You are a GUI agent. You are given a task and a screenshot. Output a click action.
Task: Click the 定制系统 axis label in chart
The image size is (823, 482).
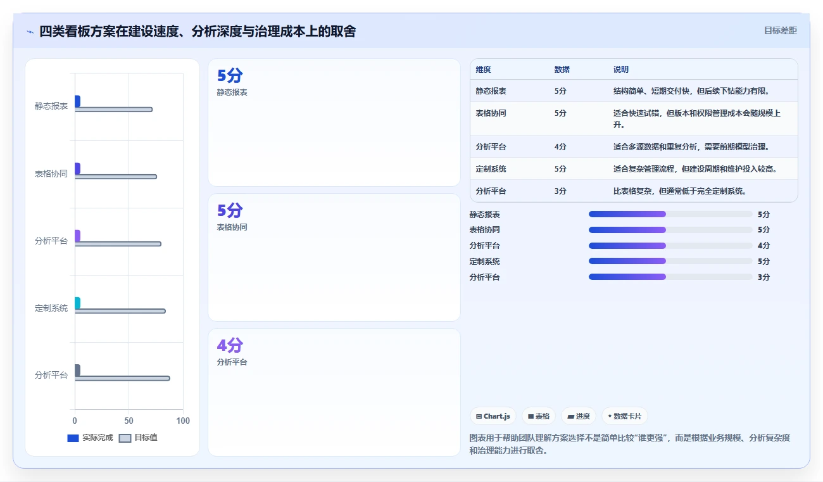pyautogui.click(x=51, y=308)
